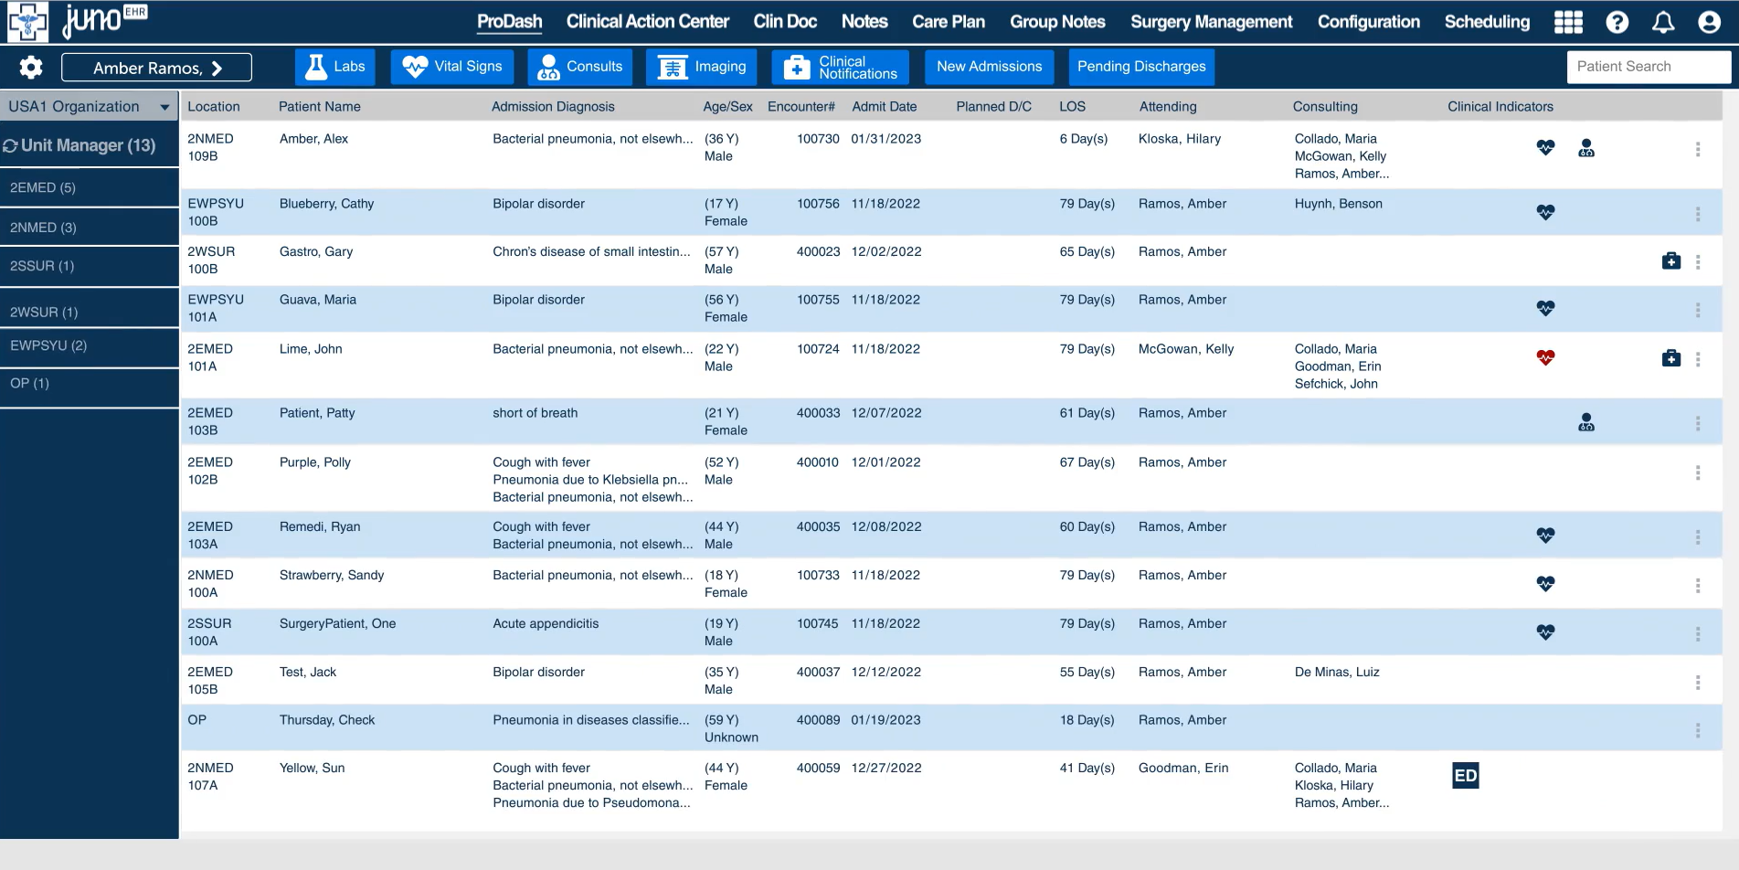Open the settings gear in the sidebar

click(x=30, y=67)
